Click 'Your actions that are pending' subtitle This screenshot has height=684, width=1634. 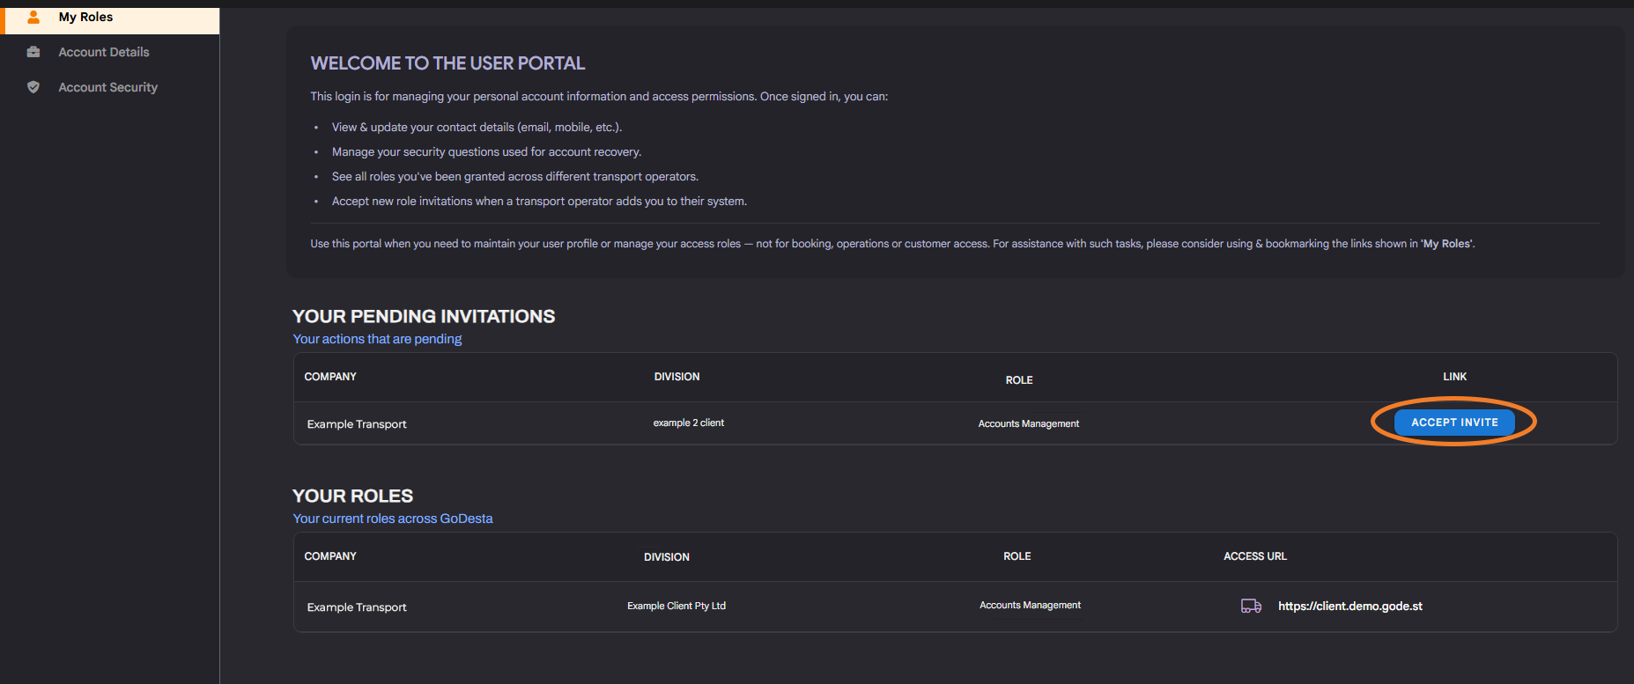pos(377,339)
